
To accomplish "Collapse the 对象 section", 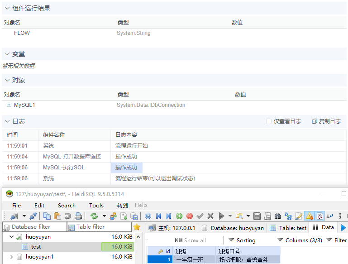I will (x=7, y=80).
